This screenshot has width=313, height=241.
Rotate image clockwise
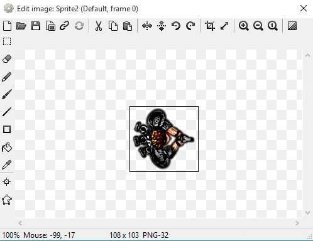(190, 26)
